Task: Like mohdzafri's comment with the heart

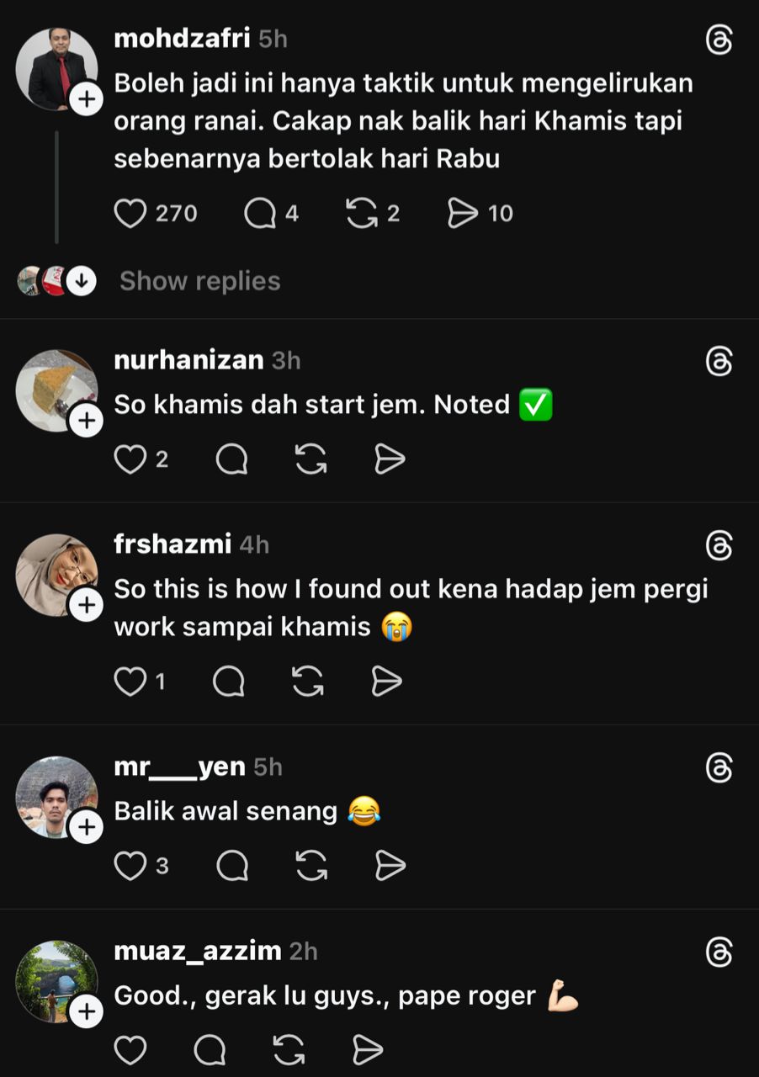Action: (x=130, y=214)
